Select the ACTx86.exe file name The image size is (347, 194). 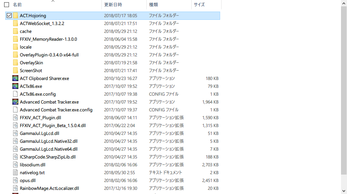click(x=31, y=86)
